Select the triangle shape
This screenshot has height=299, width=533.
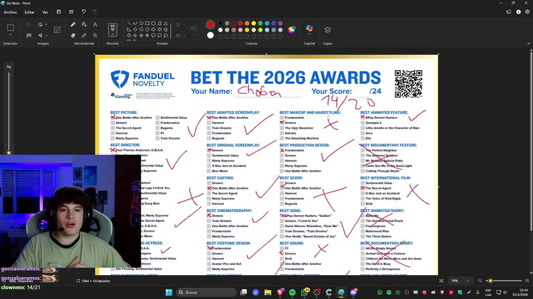click(x=166, y=23)
